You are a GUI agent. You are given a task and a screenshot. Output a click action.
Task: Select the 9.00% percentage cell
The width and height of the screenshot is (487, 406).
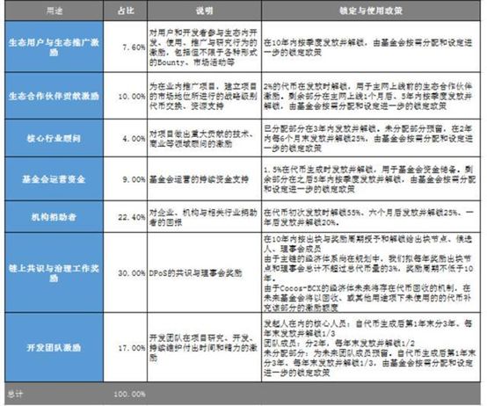click(x=125, y=179)
